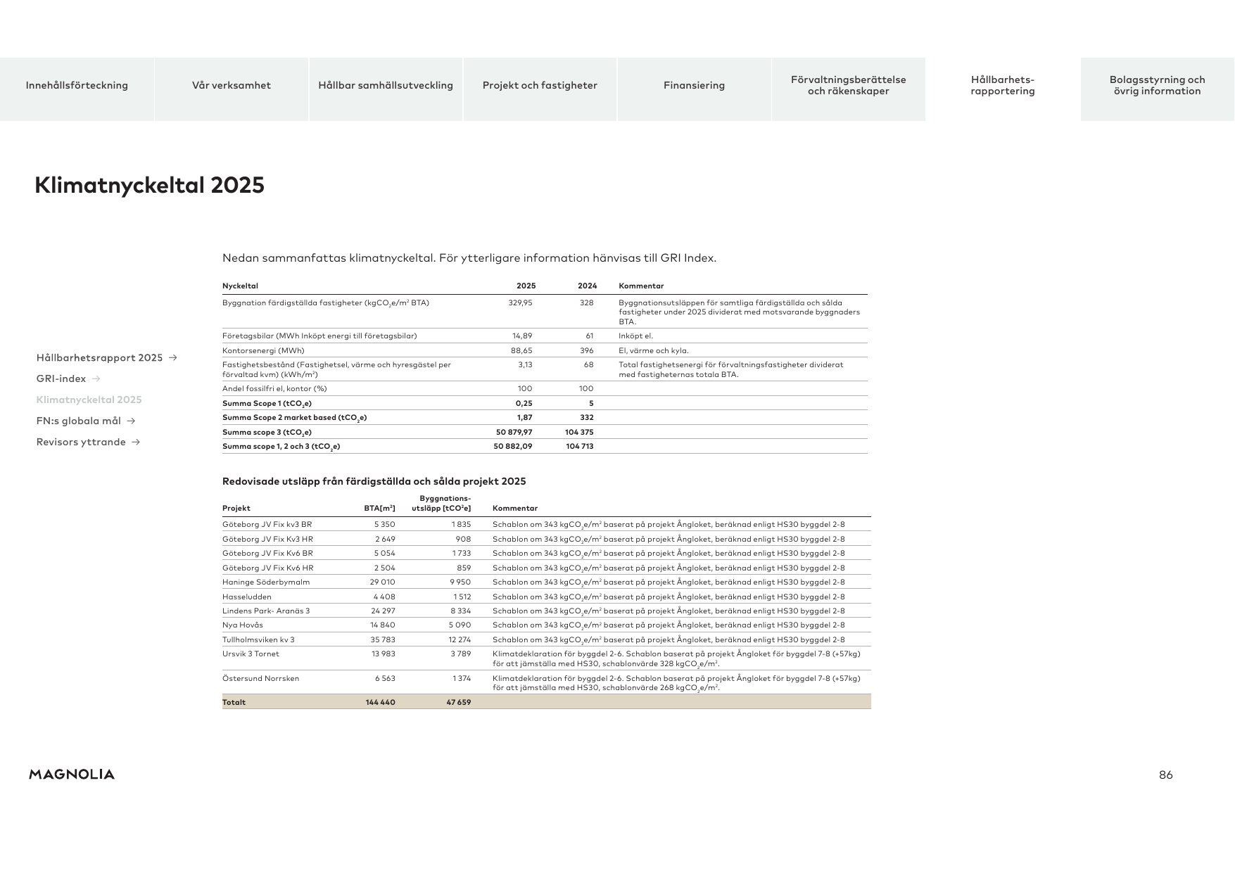
Task: Select the Östersund Norrsken row label
Action: click(x=260, y=678)
